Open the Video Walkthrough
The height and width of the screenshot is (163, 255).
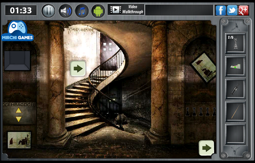[x=126, y=10]
